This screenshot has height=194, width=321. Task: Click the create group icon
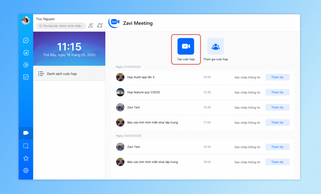(x=100, y=26)
